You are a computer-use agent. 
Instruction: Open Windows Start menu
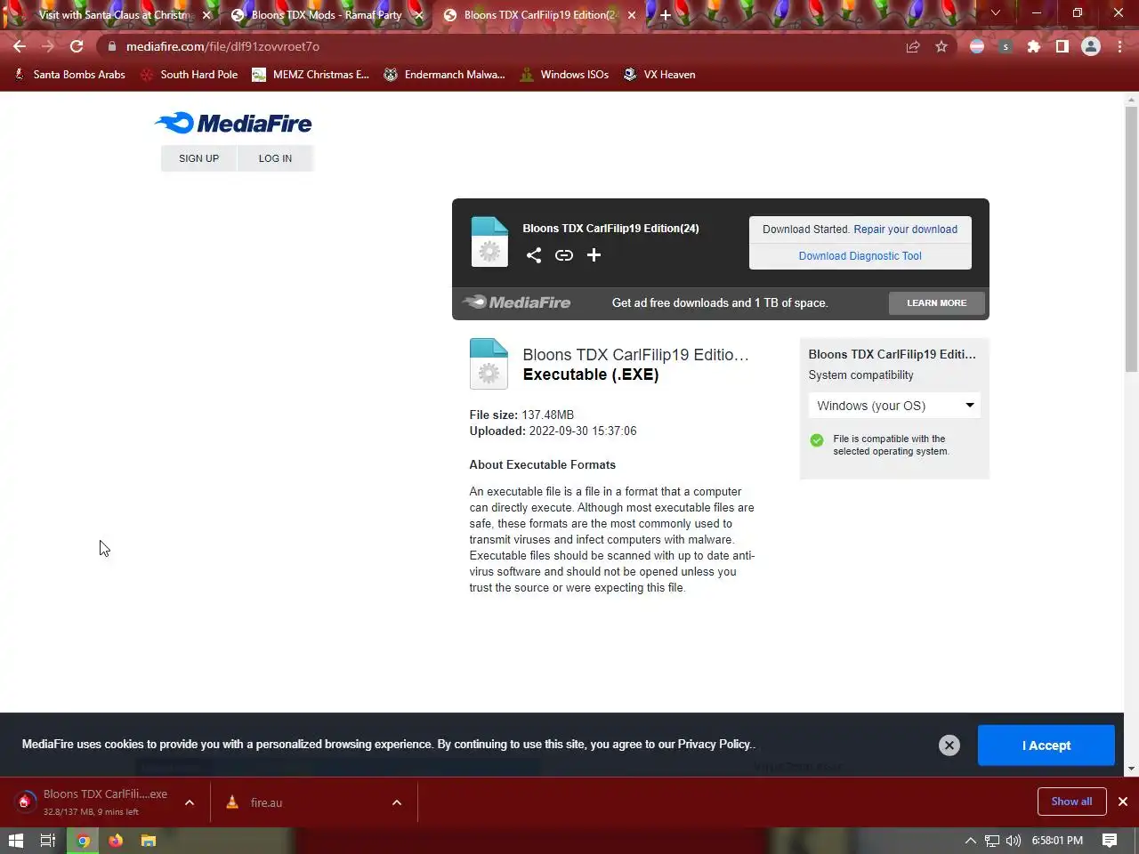(x=15, y=841)
